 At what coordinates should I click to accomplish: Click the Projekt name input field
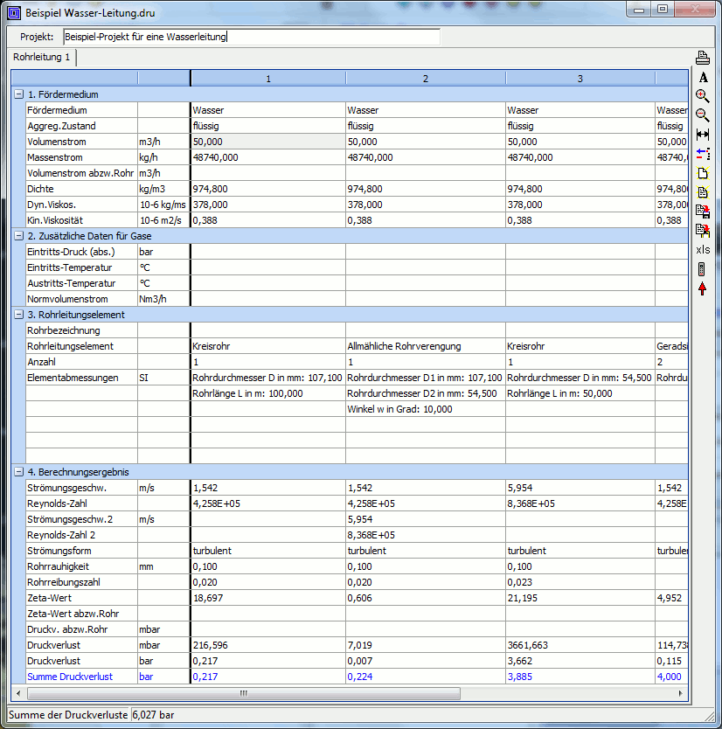[x=252, y=38]
